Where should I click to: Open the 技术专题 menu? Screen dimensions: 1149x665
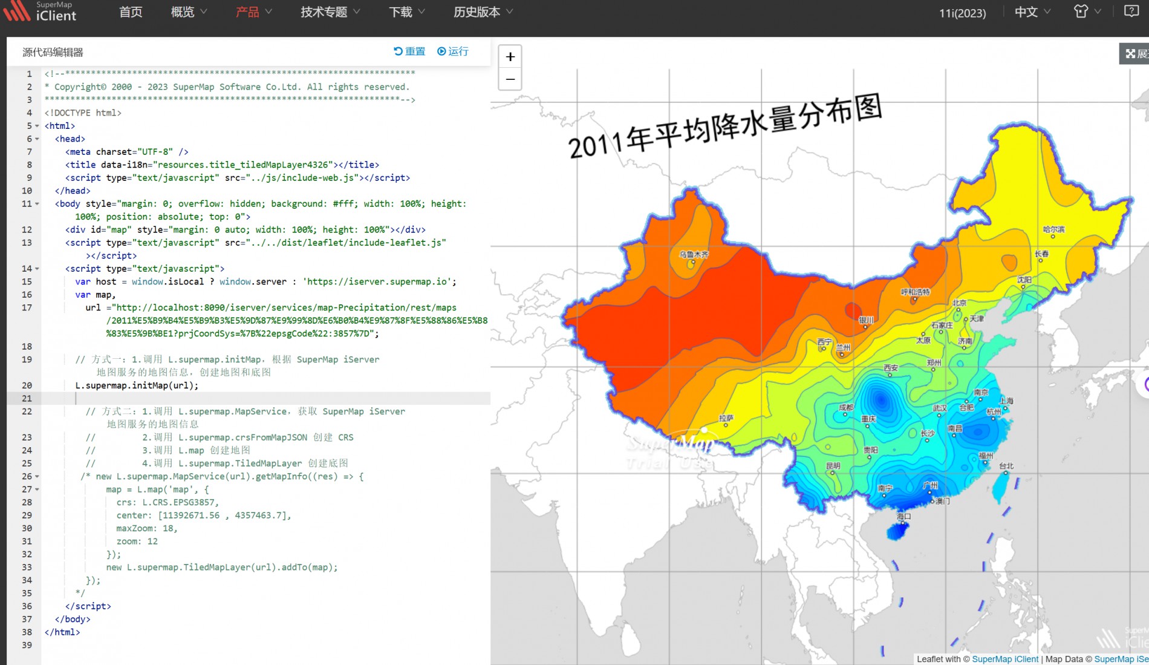coord(324,12)
